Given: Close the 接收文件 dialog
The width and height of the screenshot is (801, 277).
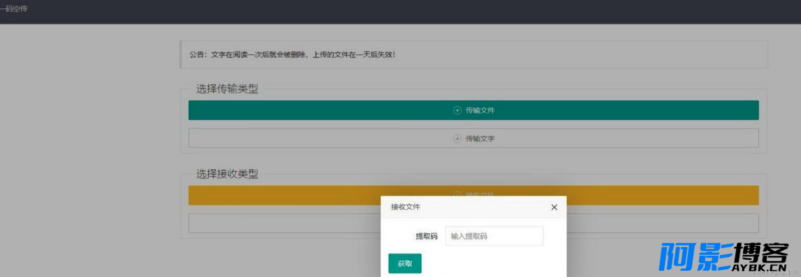Looking at the screenshot, I should coord(554,207).
